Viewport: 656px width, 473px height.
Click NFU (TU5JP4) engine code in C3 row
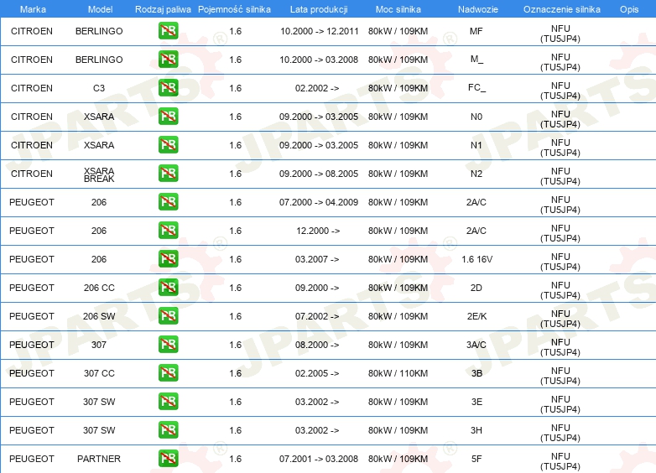pyautogui.click(x=560, y=91)
